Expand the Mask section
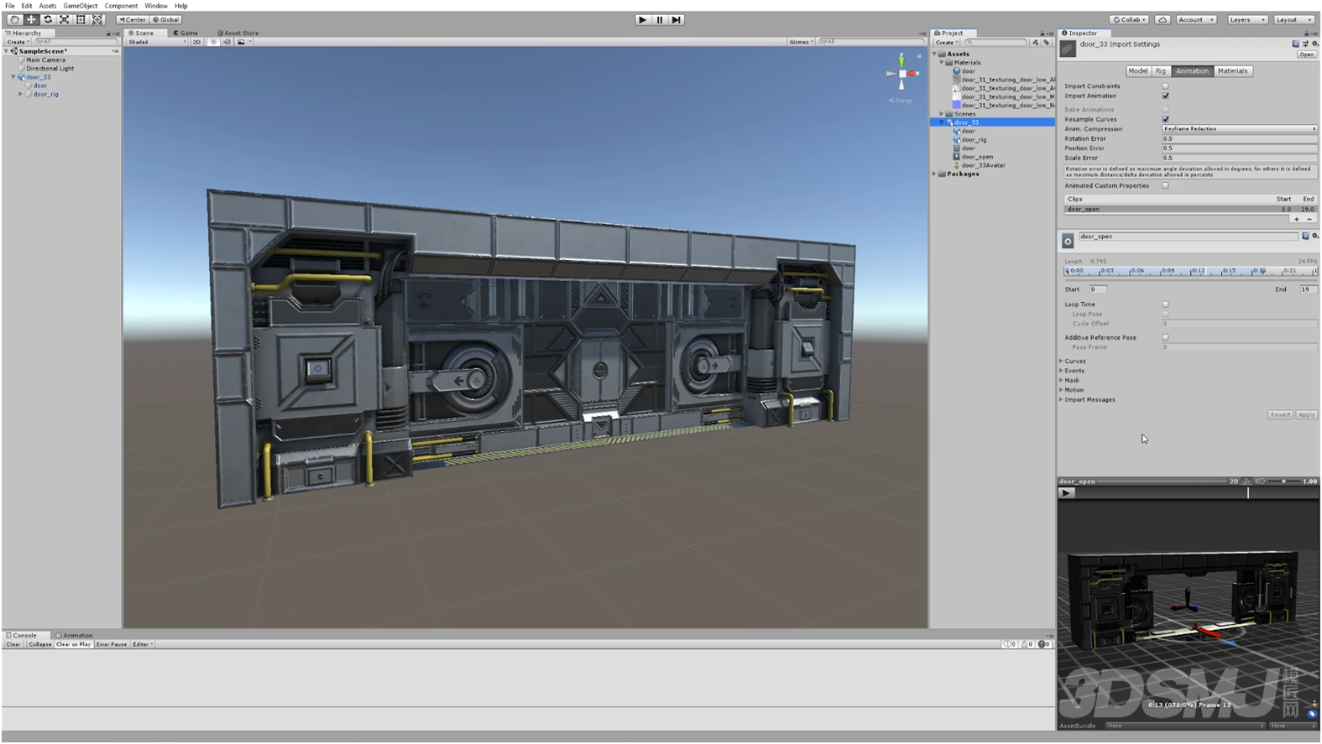The height and width of the screenshot is (744, 1322). pos(1061,380)
